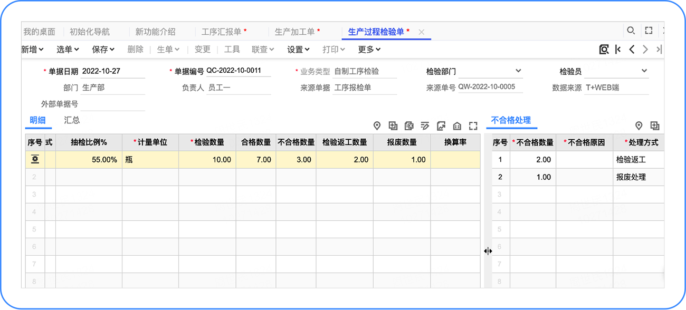The image size is (686, 310).
Task: Open the 保存 menu button
Action: pyautogui.click(x=103, y=50)
